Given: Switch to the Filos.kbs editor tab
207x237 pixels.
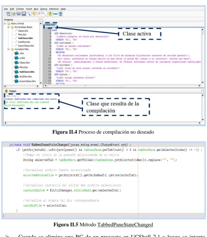Looking at the screenshot, I should [50, 25].
